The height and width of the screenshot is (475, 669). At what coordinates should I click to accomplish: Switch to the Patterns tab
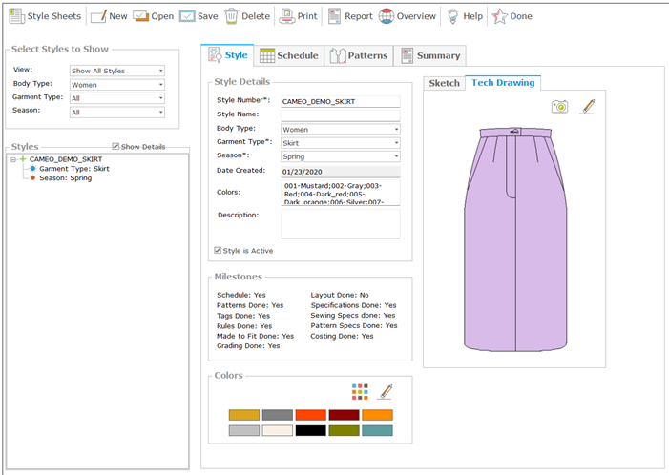[x=358, y=55]
